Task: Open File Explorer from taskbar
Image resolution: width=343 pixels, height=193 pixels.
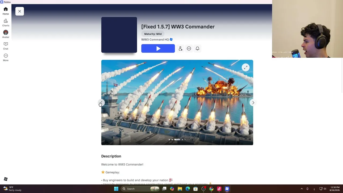Action: pyautogui.click(x=180, y=189)
